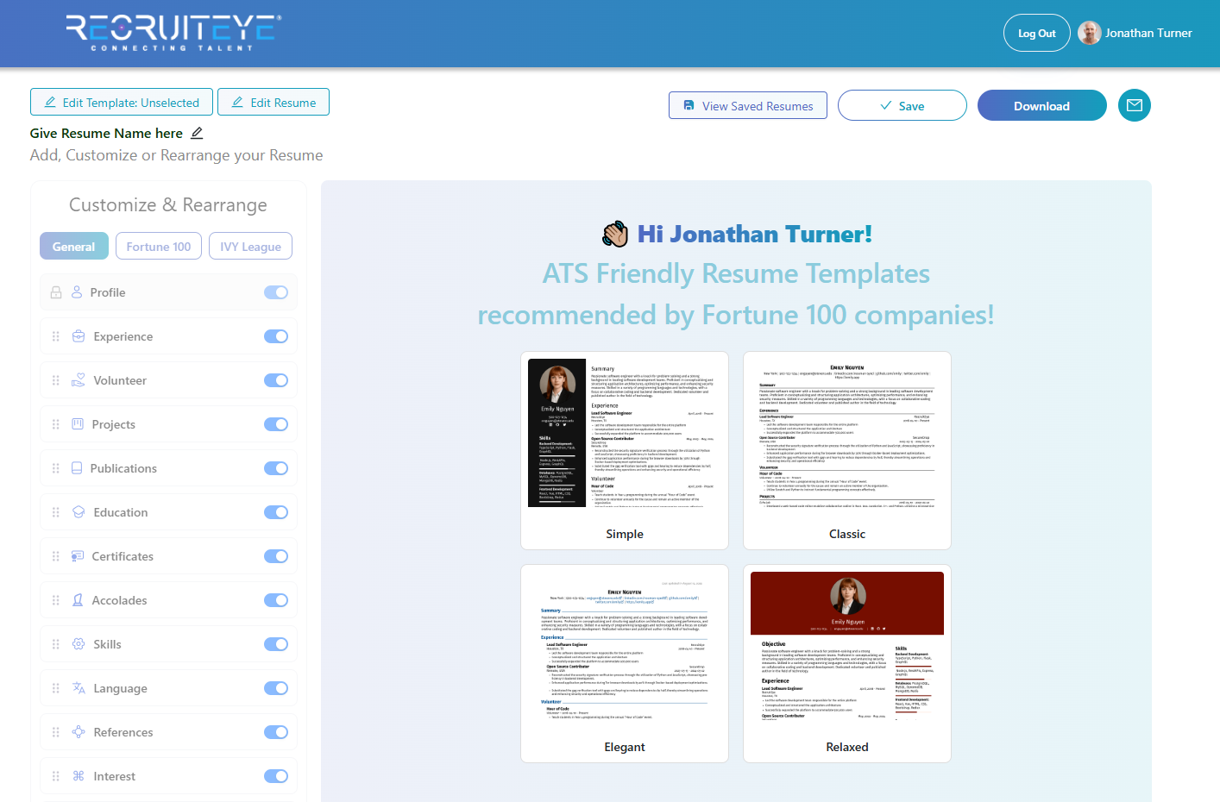Click the Certificates section icon

[78, 556]
